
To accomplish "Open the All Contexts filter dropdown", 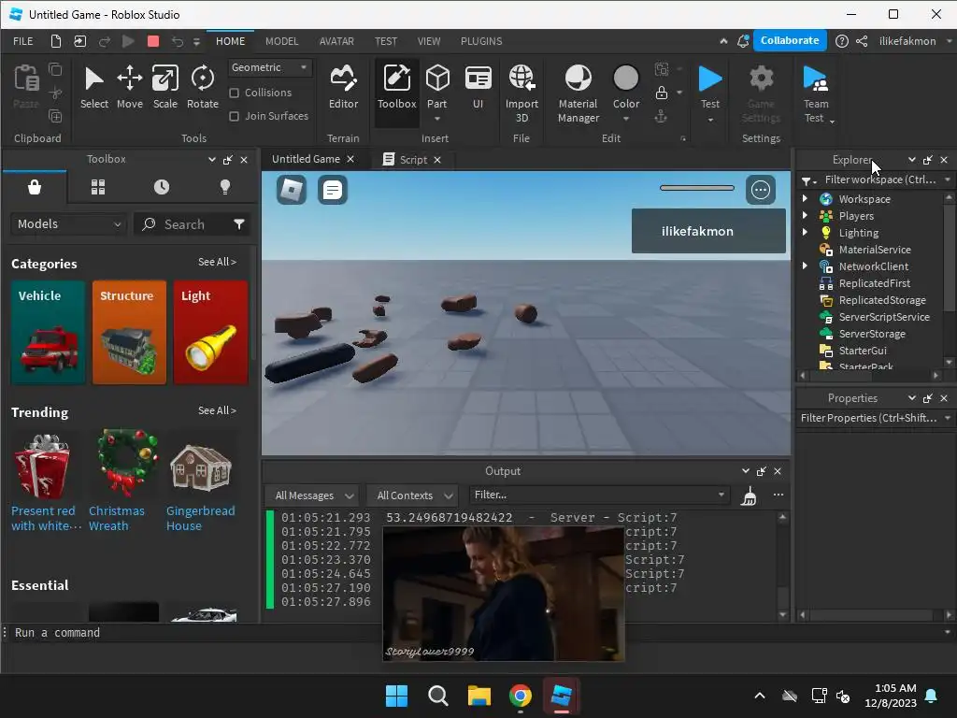I will [411, 495].
